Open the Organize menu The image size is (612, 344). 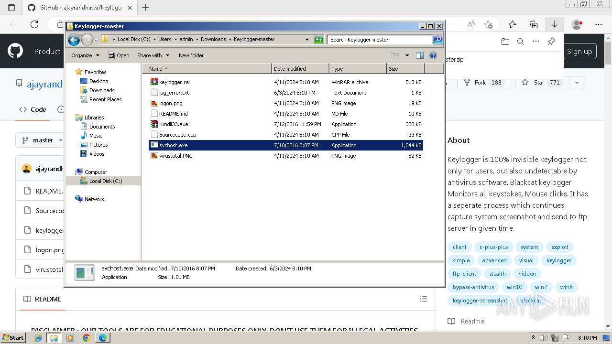pyautogui.click(x=85, y=55)
